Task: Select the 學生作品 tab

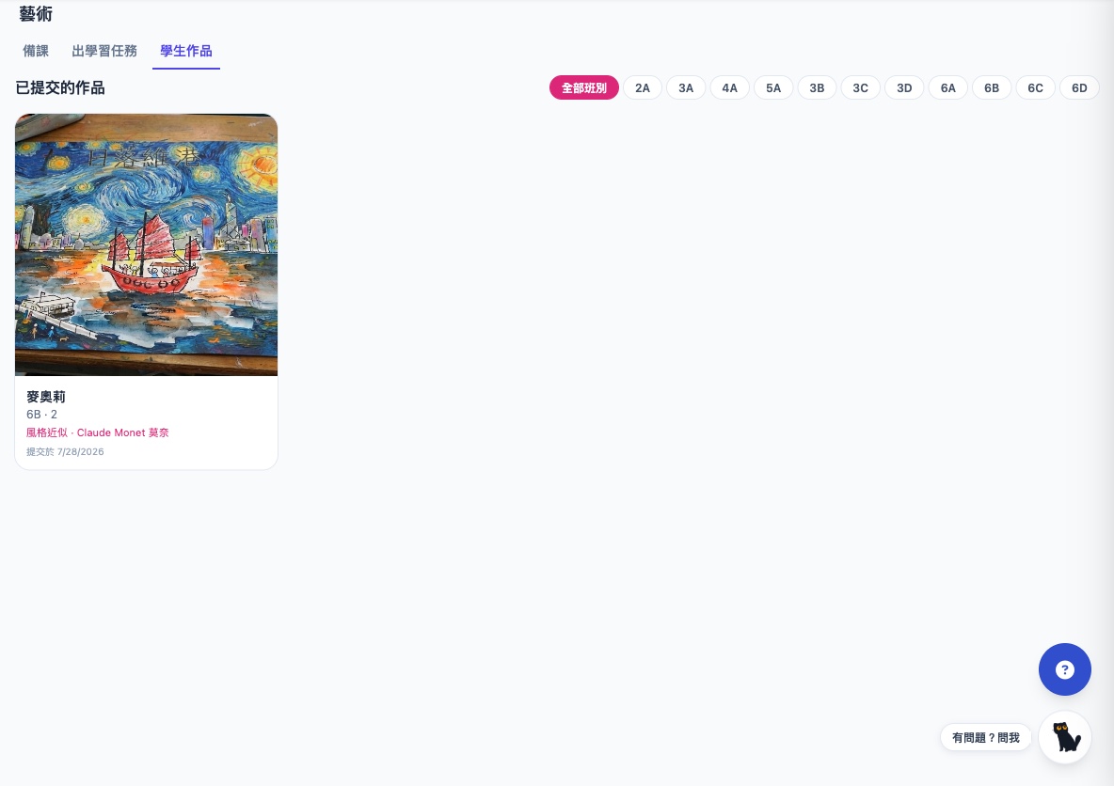Action: (x=186, y=51)
